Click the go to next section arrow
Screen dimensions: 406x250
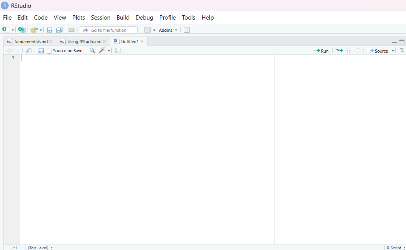pos(358,51)
